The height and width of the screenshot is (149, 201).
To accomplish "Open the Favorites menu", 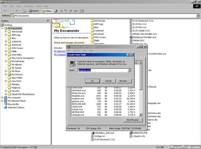I will pos(28,6).
